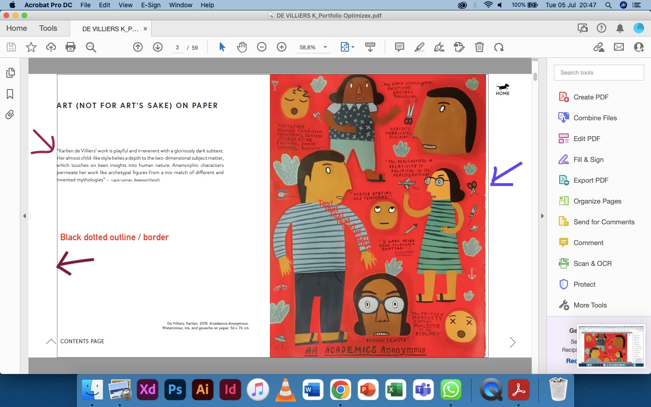Screen dimensions: 651x407
Task: Go to previous page arrow
Action: pos(138,47)
